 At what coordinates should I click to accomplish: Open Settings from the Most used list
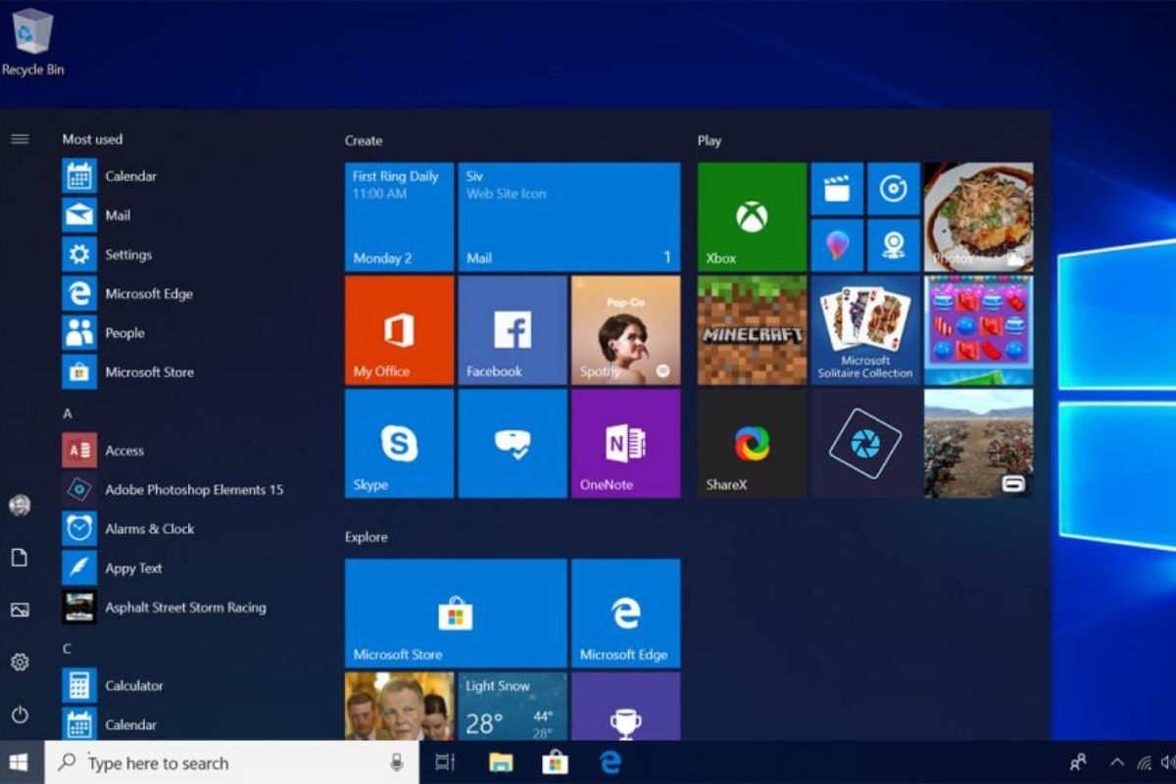tap(186, 255)
